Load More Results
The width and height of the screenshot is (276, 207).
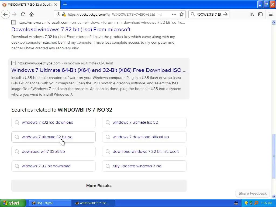point(99,186)
